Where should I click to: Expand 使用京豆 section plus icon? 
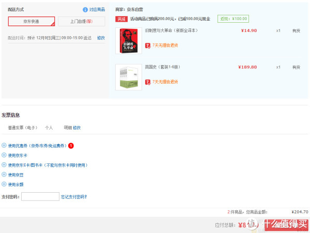[x=4, y=175]
